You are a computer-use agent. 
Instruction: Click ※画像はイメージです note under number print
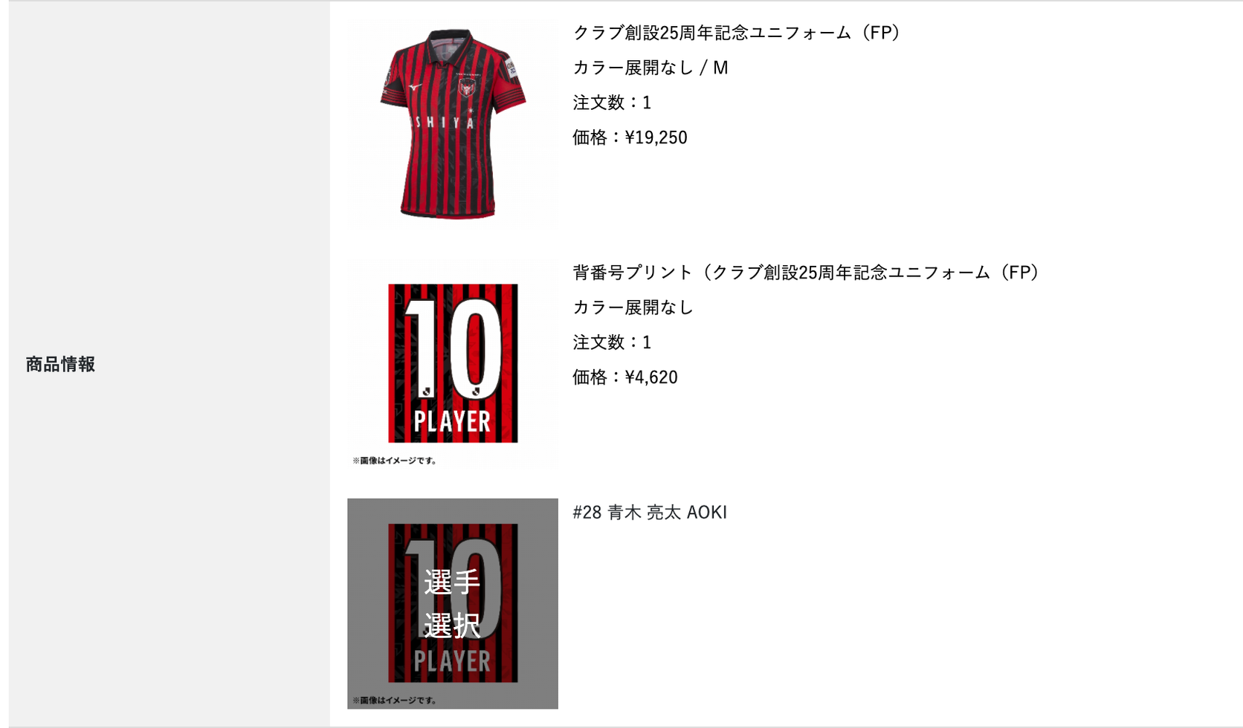tap(394, 461)
